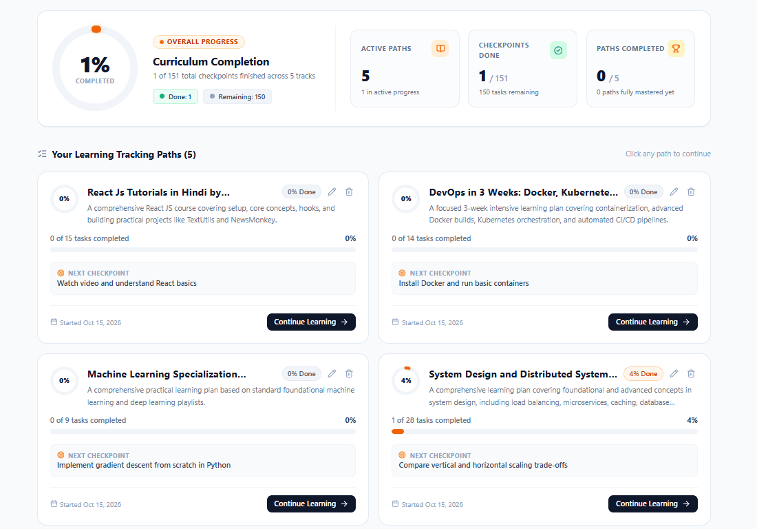Click the calendar icon on the System Design card
757x529 pixels.
click(x=395, y=504)
